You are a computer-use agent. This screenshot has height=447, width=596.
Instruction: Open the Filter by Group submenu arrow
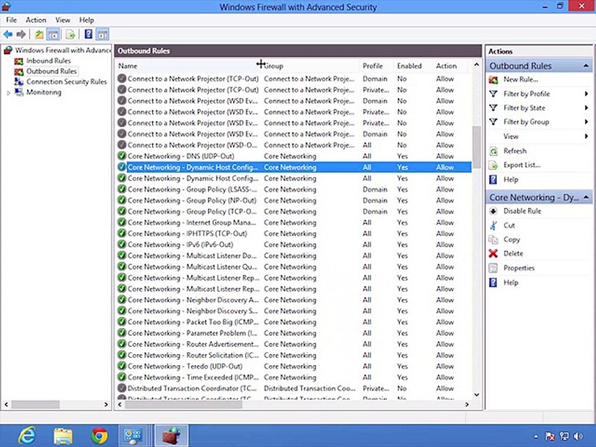pos(587,122)
